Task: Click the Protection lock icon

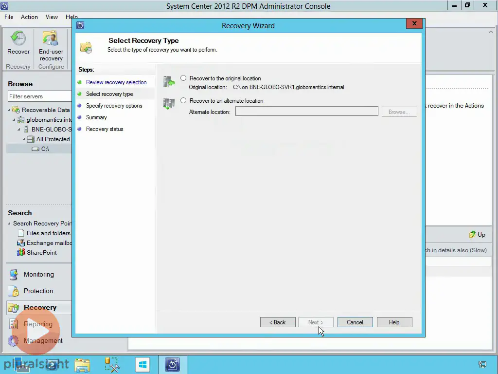Action: point(13,291)
